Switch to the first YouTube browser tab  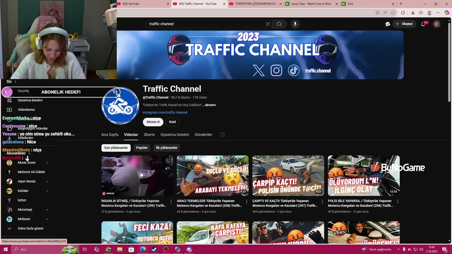pyautogui.click(x=143, y=4)
